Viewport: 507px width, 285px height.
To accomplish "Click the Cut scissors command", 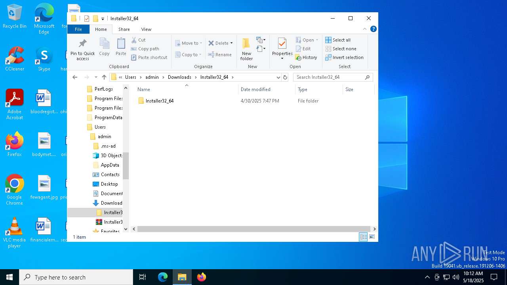I will point(139,40).
